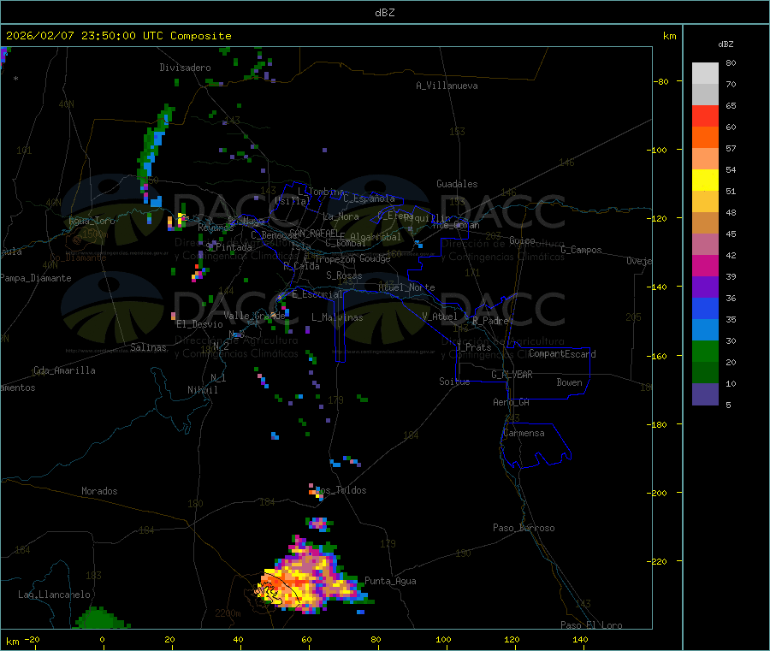
Task: Click the R_Padre label
Action: [490, 321]
